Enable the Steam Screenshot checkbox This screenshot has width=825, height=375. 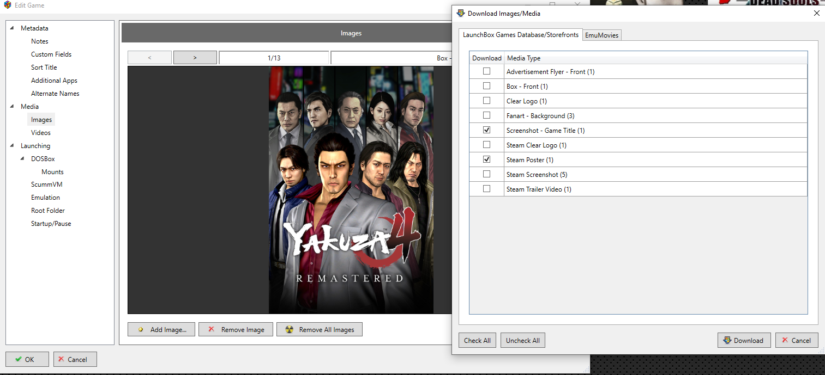click(487, 174)
